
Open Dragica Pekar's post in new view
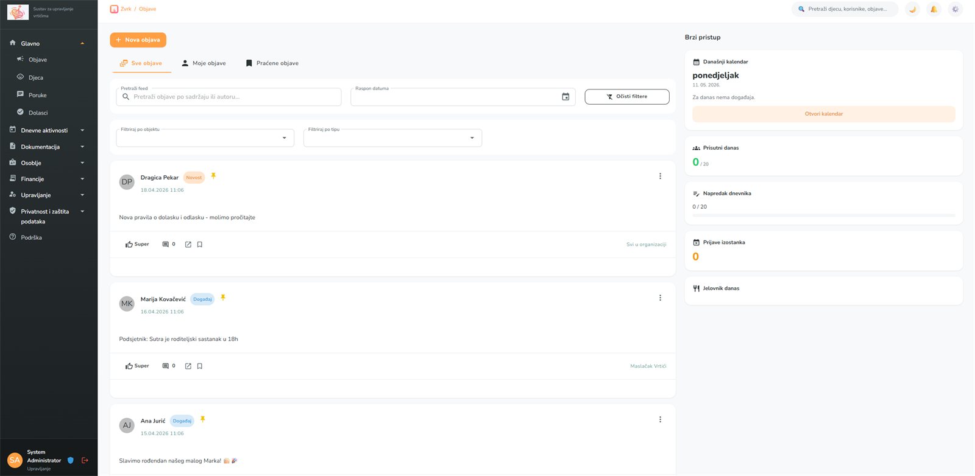(188, 245)
